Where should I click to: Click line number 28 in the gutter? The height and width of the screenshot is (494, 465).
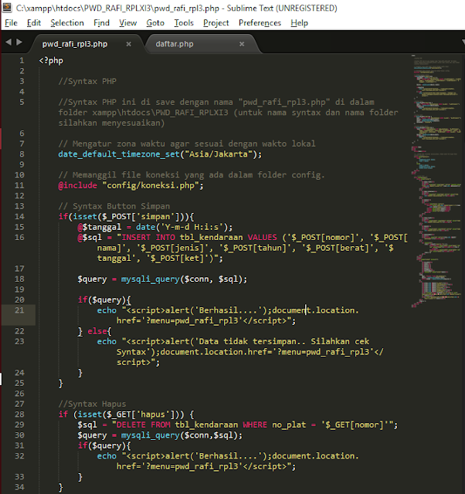[19, 414]
